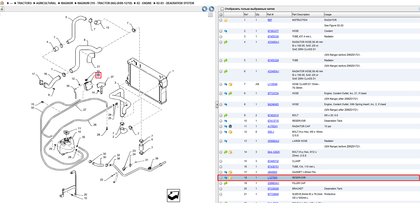Open part number link 87339308
The width and height of the screenshot is (420, 203).
[273, 189]
